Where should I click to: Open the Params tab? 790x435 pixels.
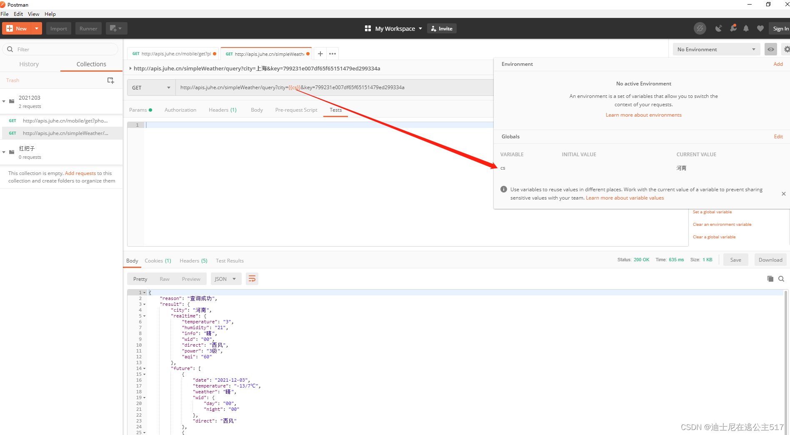(140, 110)
